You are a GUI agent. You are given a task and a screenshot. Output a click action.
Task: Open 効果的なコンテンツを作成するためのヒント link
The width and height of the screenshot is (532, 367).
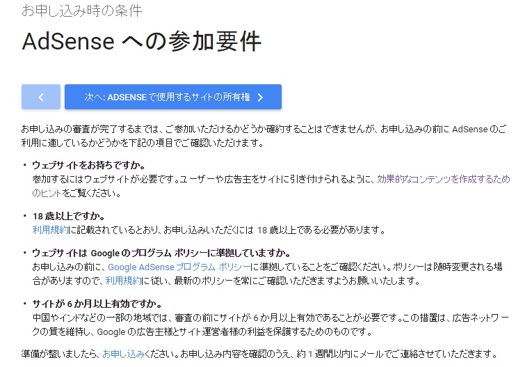point(443,179)
